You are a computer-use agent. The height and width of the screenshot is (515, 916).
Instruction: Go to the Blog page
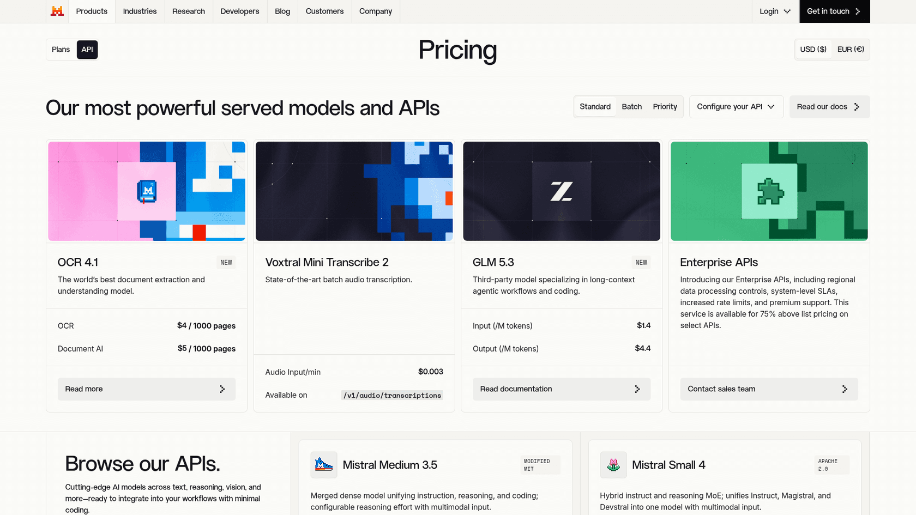click(282, 11)
